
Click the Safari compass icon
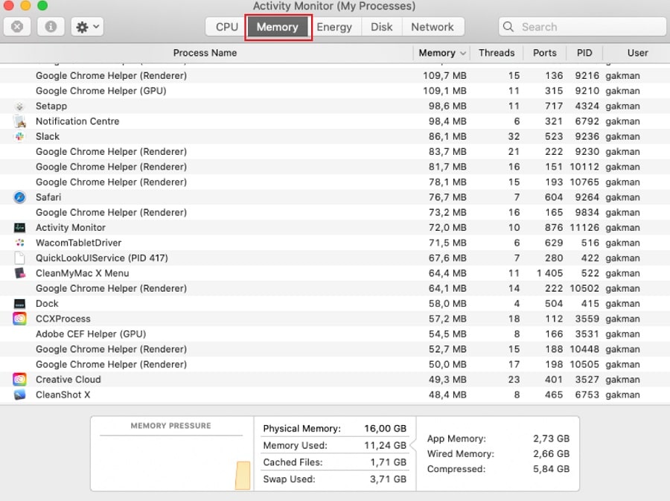(19, 197)
